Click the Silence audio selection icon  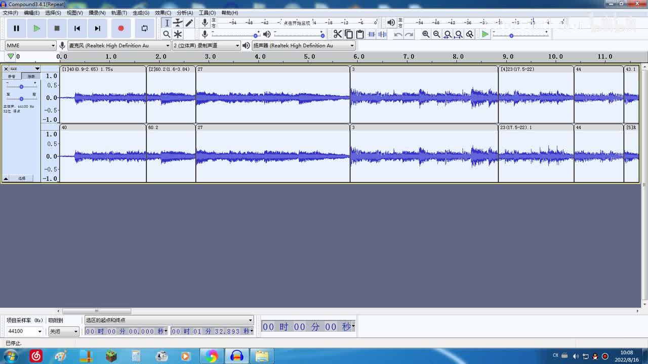(x=382, y=34)
